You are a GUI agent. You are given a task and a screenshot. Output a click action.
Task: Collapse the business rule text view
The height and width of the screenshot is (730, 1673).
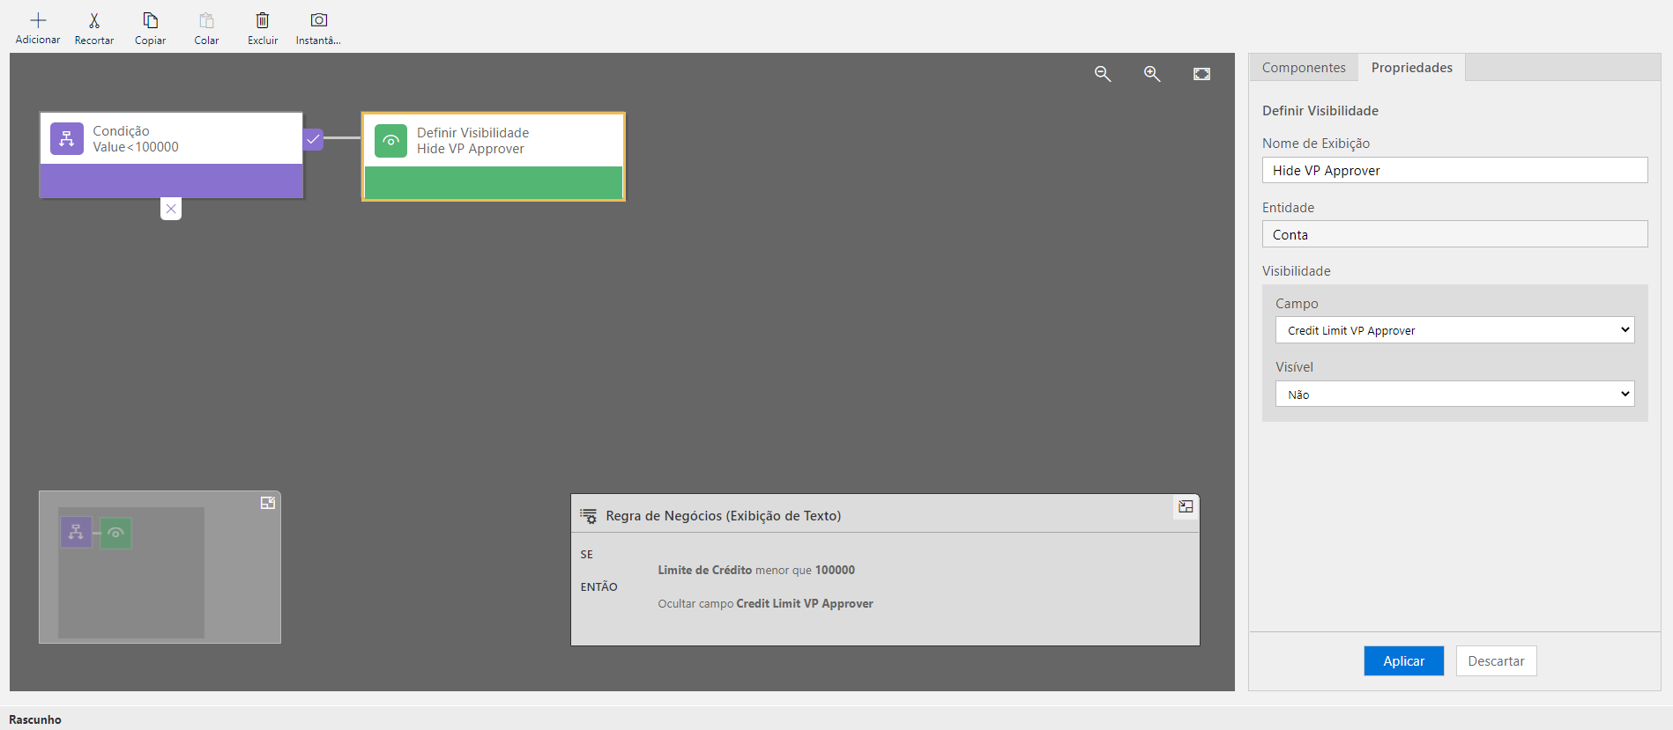pyautogui.click(x=1186, y=506)
